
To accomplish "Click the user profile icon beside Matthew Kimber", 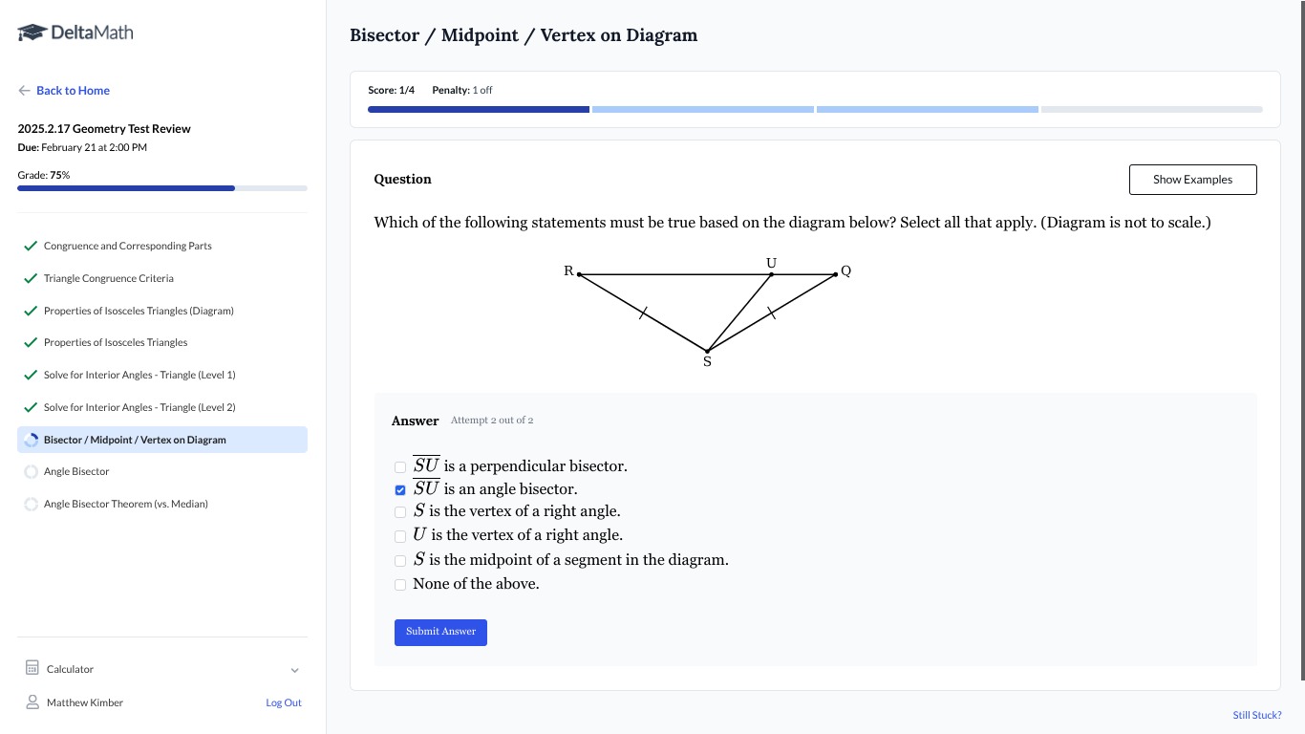I will coord(32,702).
